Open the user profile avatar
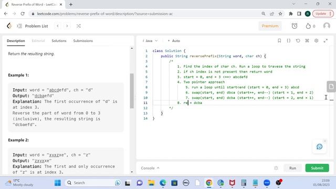 point(327,26)
